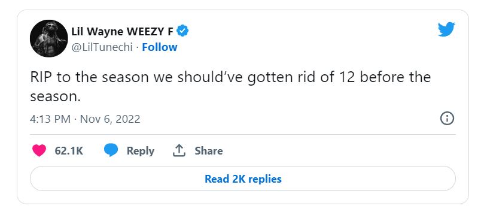
Task: Click the phrase gotten rid of 12
Action: click(302, 77)
